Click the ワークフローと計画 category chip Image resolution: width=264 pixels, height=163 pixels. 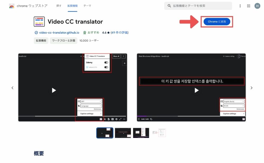pos(64,41)
